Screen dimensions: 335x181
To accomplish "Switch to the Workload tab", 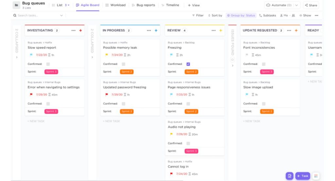I will [x=115, y=5].
